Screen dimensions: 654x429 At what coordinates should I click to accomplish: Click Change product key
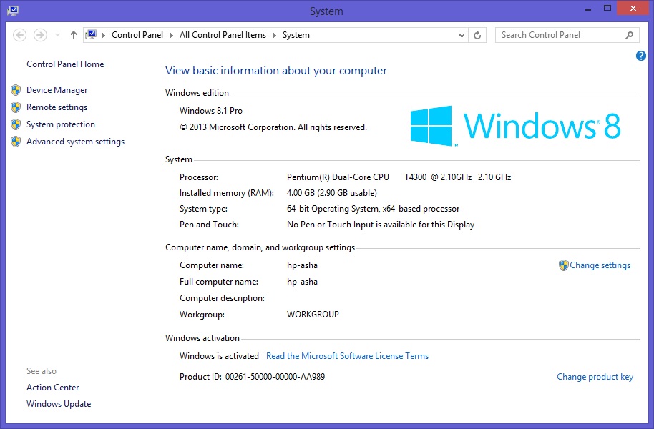tap(595, 377)
